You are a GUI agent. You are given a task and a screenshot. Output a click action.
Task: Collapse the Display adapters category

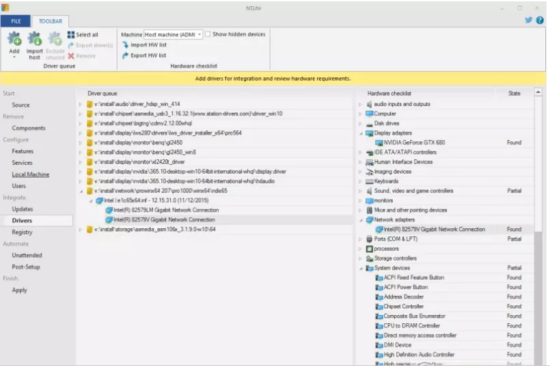(360, 133)
